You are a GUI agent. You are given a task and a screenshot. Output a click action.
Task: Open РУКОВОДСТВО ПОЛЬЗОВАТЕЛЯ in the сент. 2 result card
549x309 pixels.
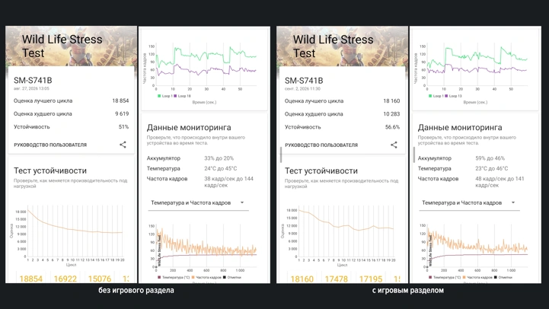321,145
